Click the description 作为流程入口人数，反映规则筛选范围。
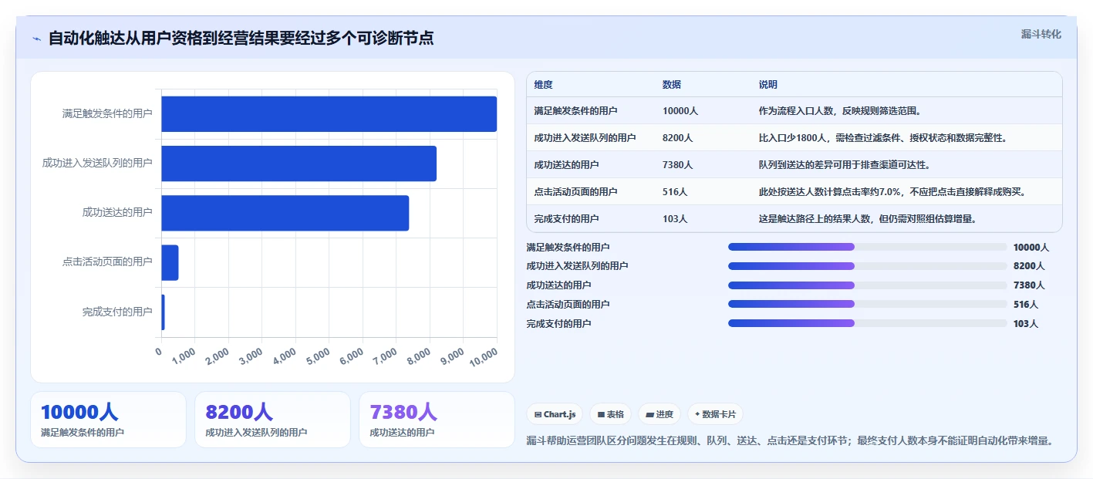This screenshot has width=1093, height=479. click(839, 111)
